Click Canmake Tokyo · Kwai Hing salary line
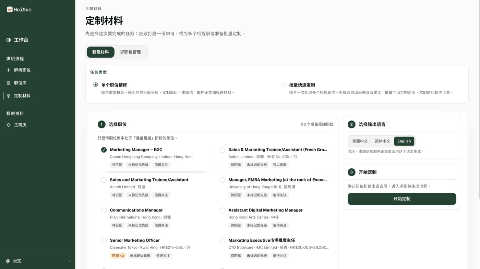480x269 pixels. pyautogui.click(x=150, y=247)
